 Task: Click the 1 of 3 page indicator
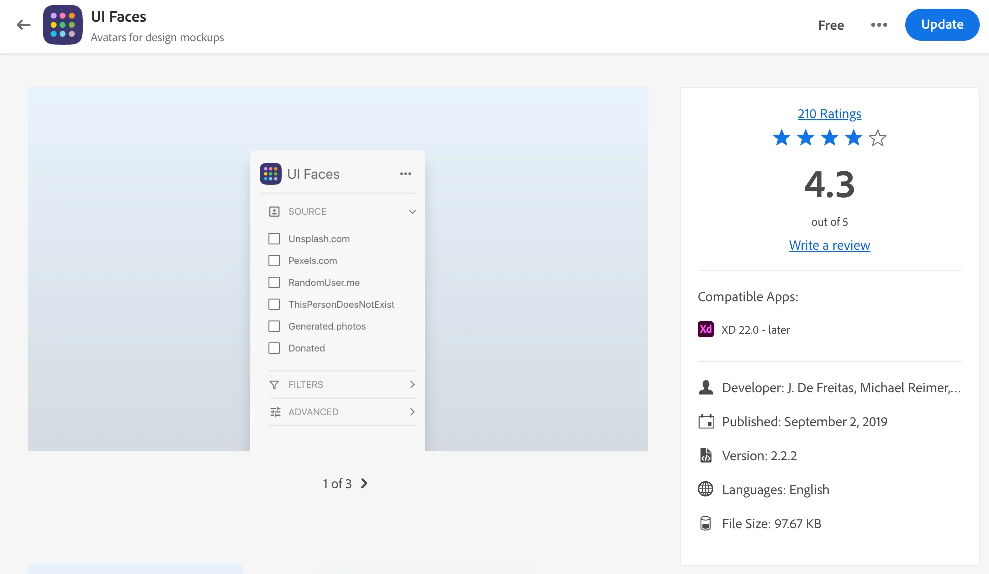[x=337, y=484]
